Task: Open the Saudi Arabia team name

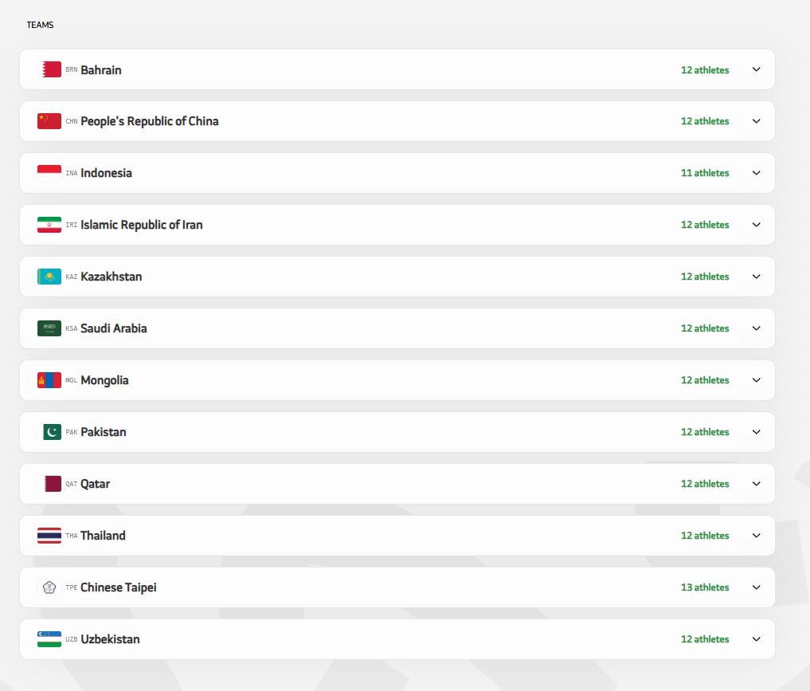Action: click(x=113, y=328)
